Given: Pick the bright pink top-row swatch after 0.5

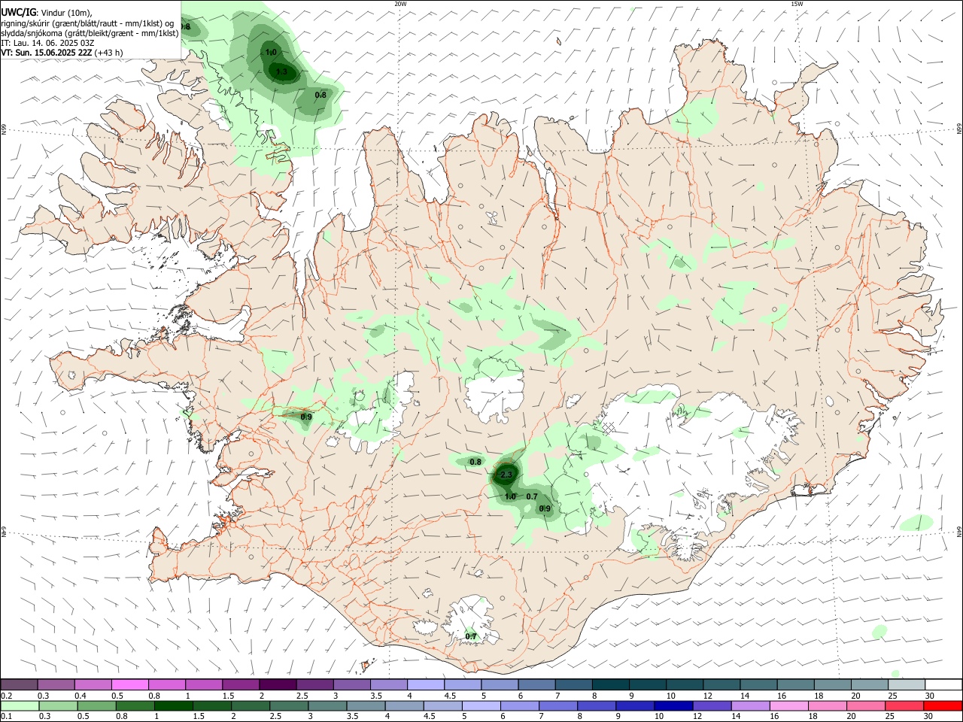Looking at the screenshot, I should click(x=129, y=684).
